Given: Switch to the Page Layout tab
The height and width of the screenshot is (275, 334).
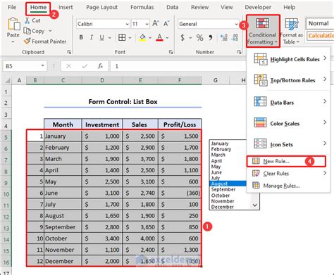Looking at the screenshot, I should 101,7.
